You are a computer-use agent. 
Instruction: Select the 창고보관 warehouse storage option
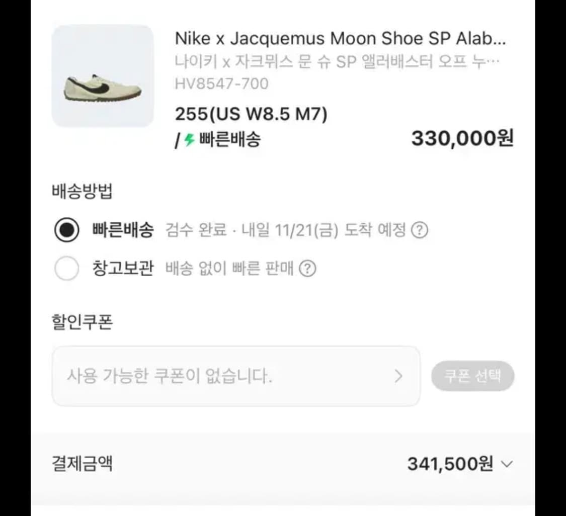pyautogui.click(x=67, y=269)
